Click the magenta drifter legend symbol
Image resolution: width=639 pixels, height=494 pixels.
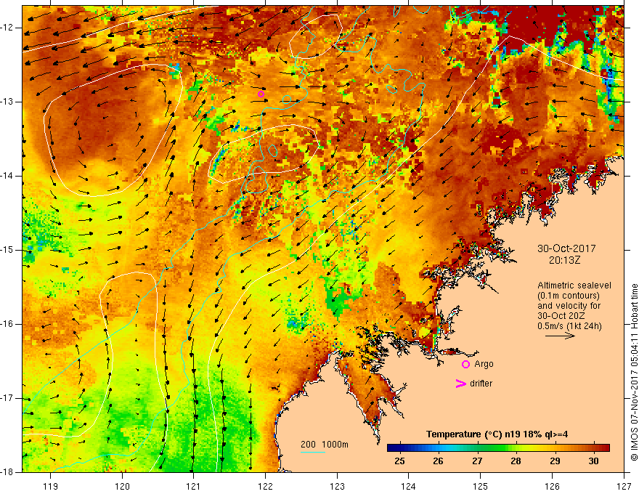coord(460,384)
